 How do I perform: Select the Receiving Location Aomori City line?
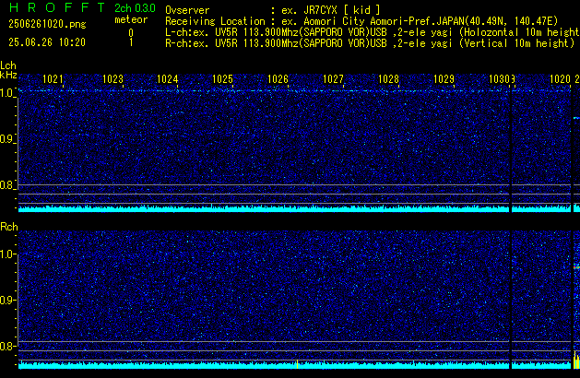coord(361,21)
